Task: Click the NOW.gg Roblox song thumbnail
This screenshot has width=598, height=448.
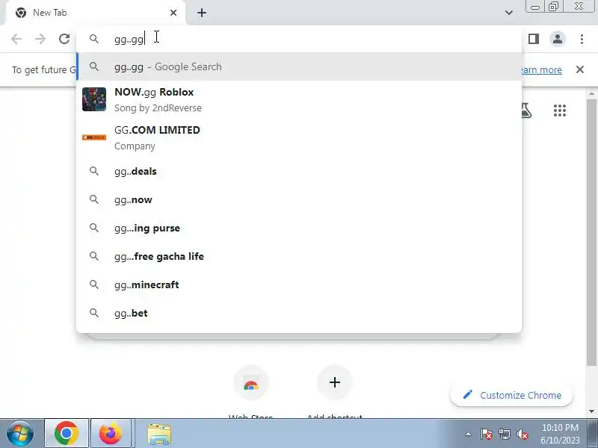Action: (94, 99)
